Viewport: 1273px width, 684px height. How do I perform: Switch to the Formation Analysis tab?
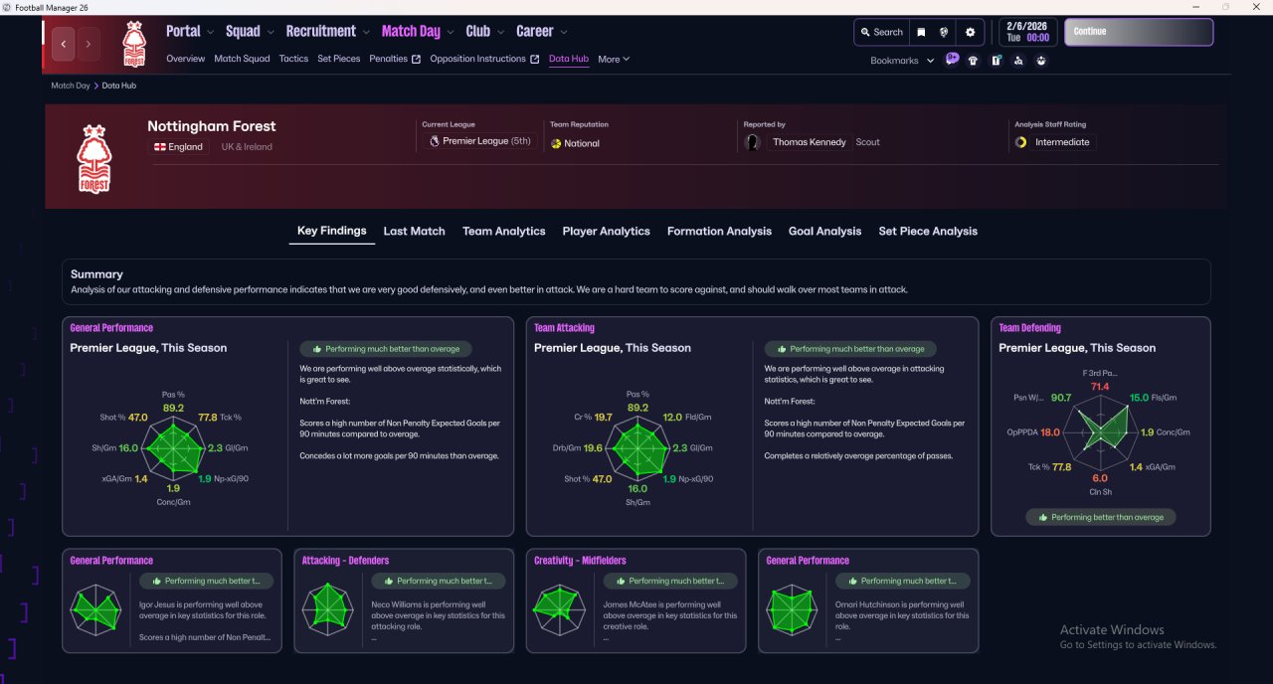[719, 231]
